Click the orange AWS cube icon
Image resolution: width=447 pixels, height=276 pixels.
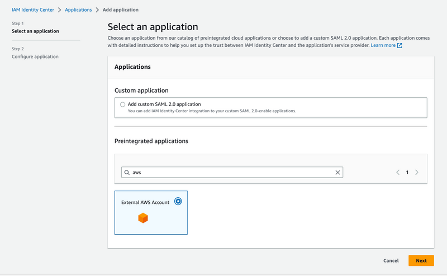coord(143,218)
